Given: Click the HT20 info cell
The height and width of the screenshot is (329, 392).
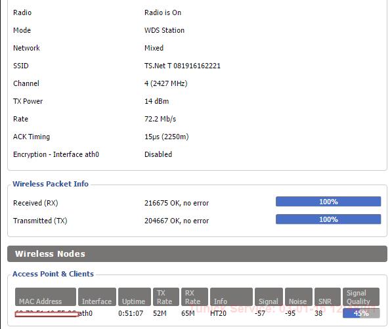Looking at the screenshot, I should coord(218,313).
